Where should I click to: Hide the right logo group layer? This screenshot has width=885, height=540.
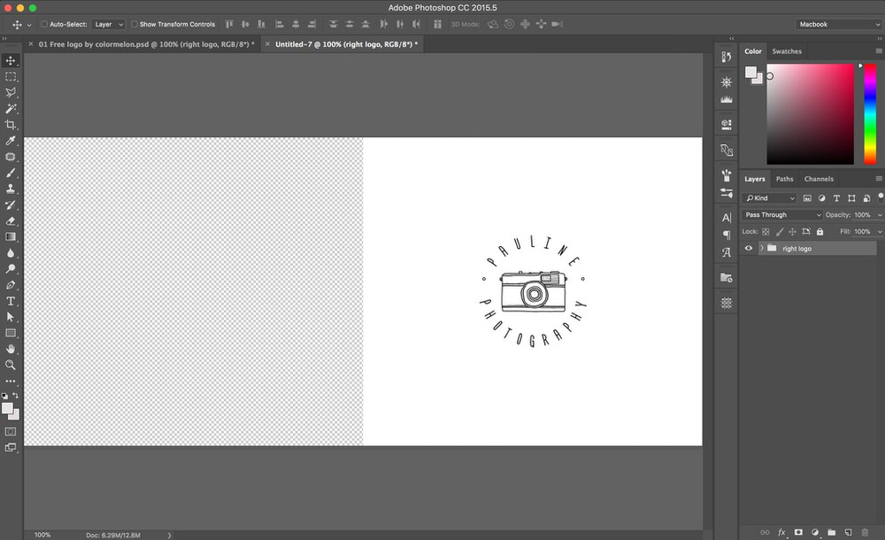(x=749, y=248)
